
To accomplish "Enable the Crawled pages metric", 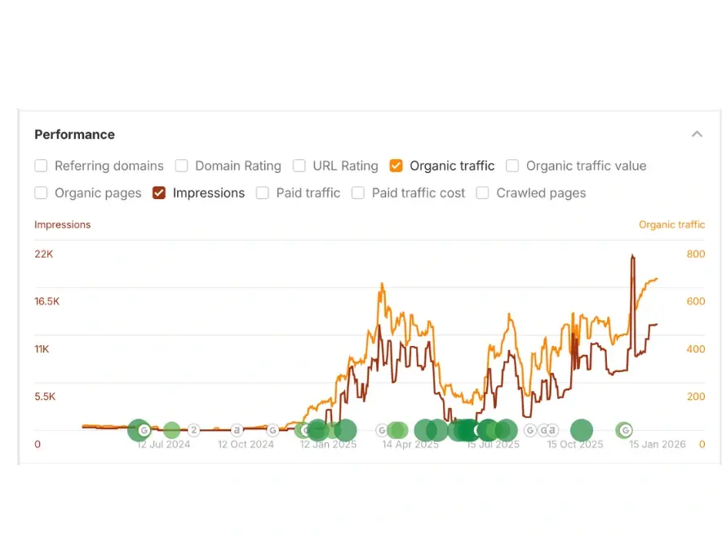I will click(x=482, y=193).
